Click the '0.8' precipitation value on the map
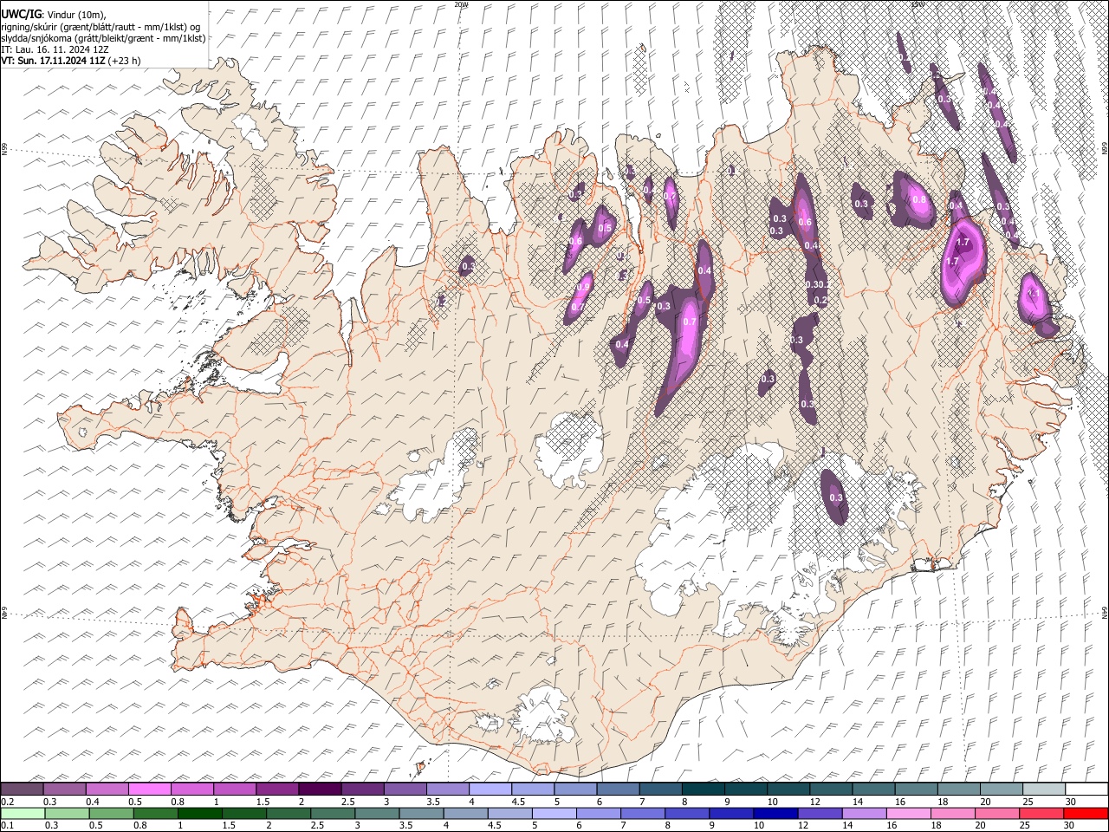 (x=919, y=199)
